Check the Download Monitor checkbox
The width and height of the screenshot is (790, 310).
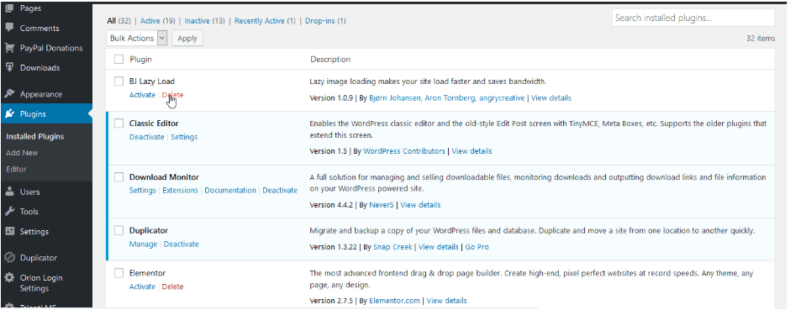coord(118,177)
